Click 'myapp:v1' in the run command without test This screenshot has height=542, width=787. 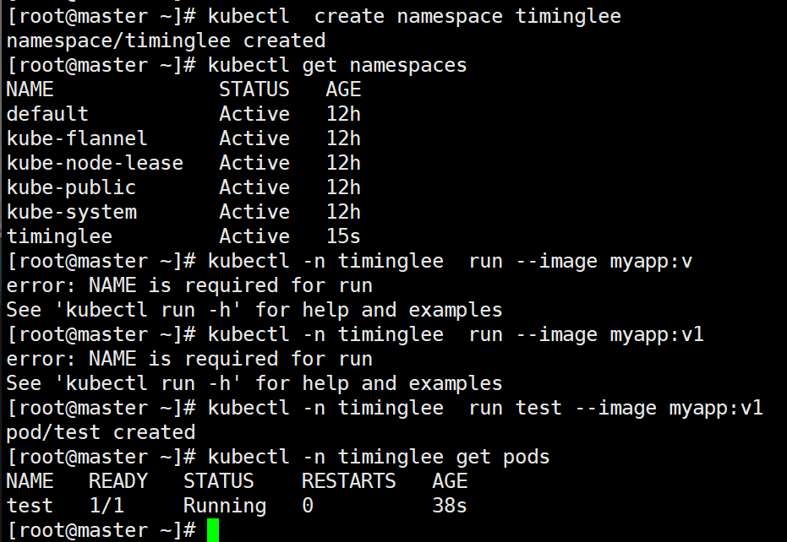[657, 334]
